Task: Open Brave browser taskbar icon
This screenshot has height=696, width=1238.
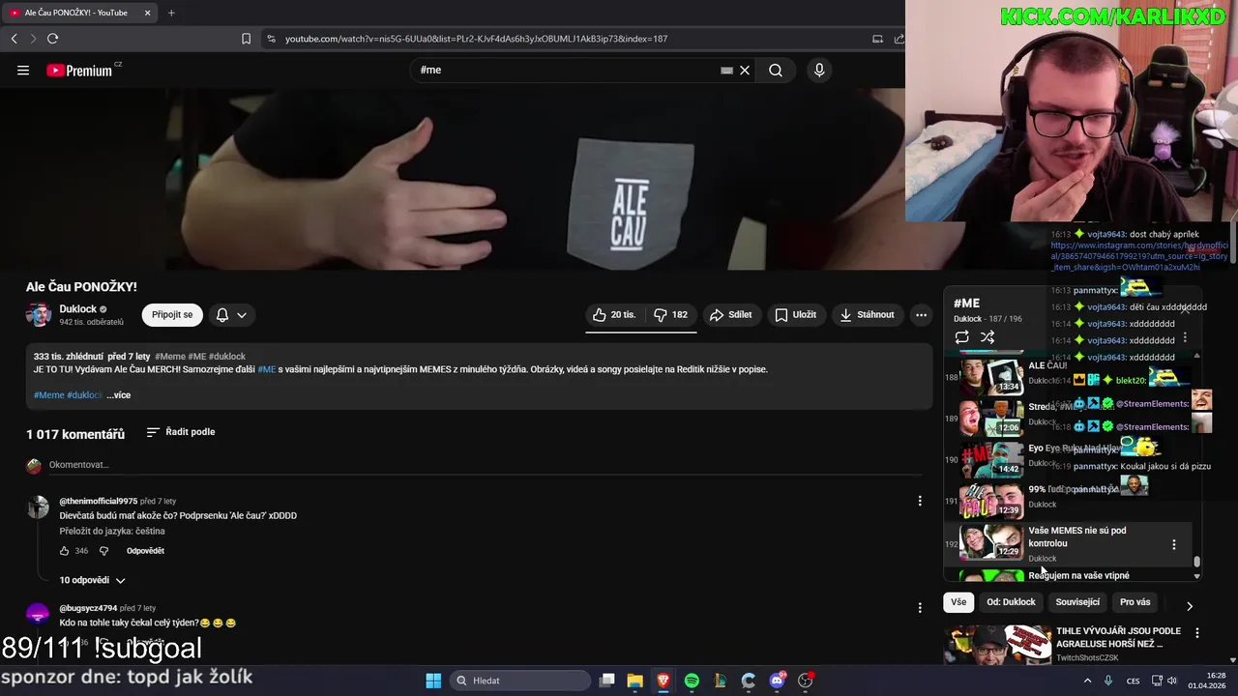Action: [x=663, y=681]
